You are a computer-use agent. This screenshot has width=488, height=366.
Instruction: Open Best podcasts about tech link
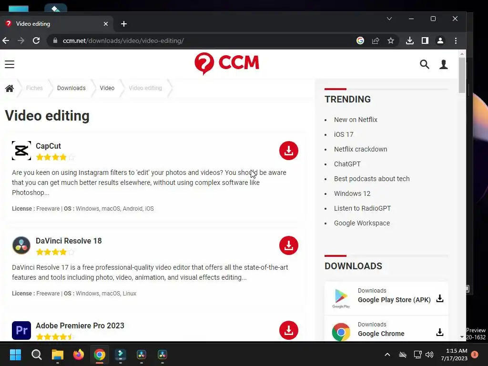pyautogui.click(x=372, y=179)
